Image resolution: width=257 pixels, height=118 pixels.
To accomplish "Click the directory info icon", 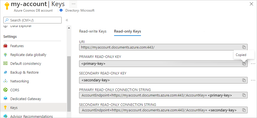I will 61,10.
